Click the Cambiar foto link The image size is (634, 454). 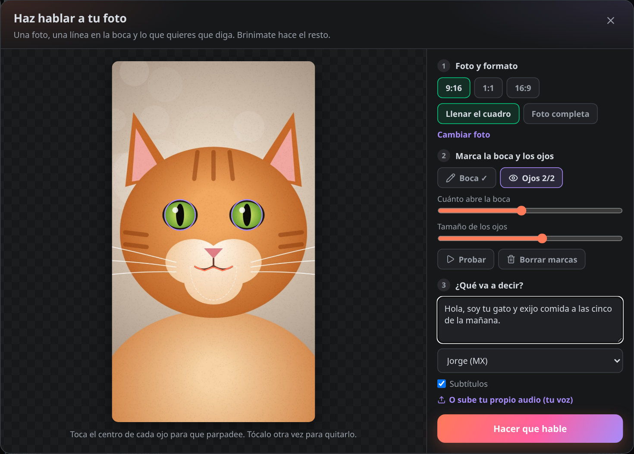[464, 135]
